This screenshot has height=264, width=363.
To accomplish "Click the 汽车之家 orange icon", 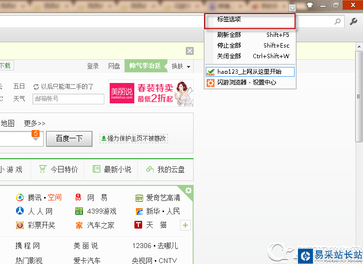I will click(79, 225).
